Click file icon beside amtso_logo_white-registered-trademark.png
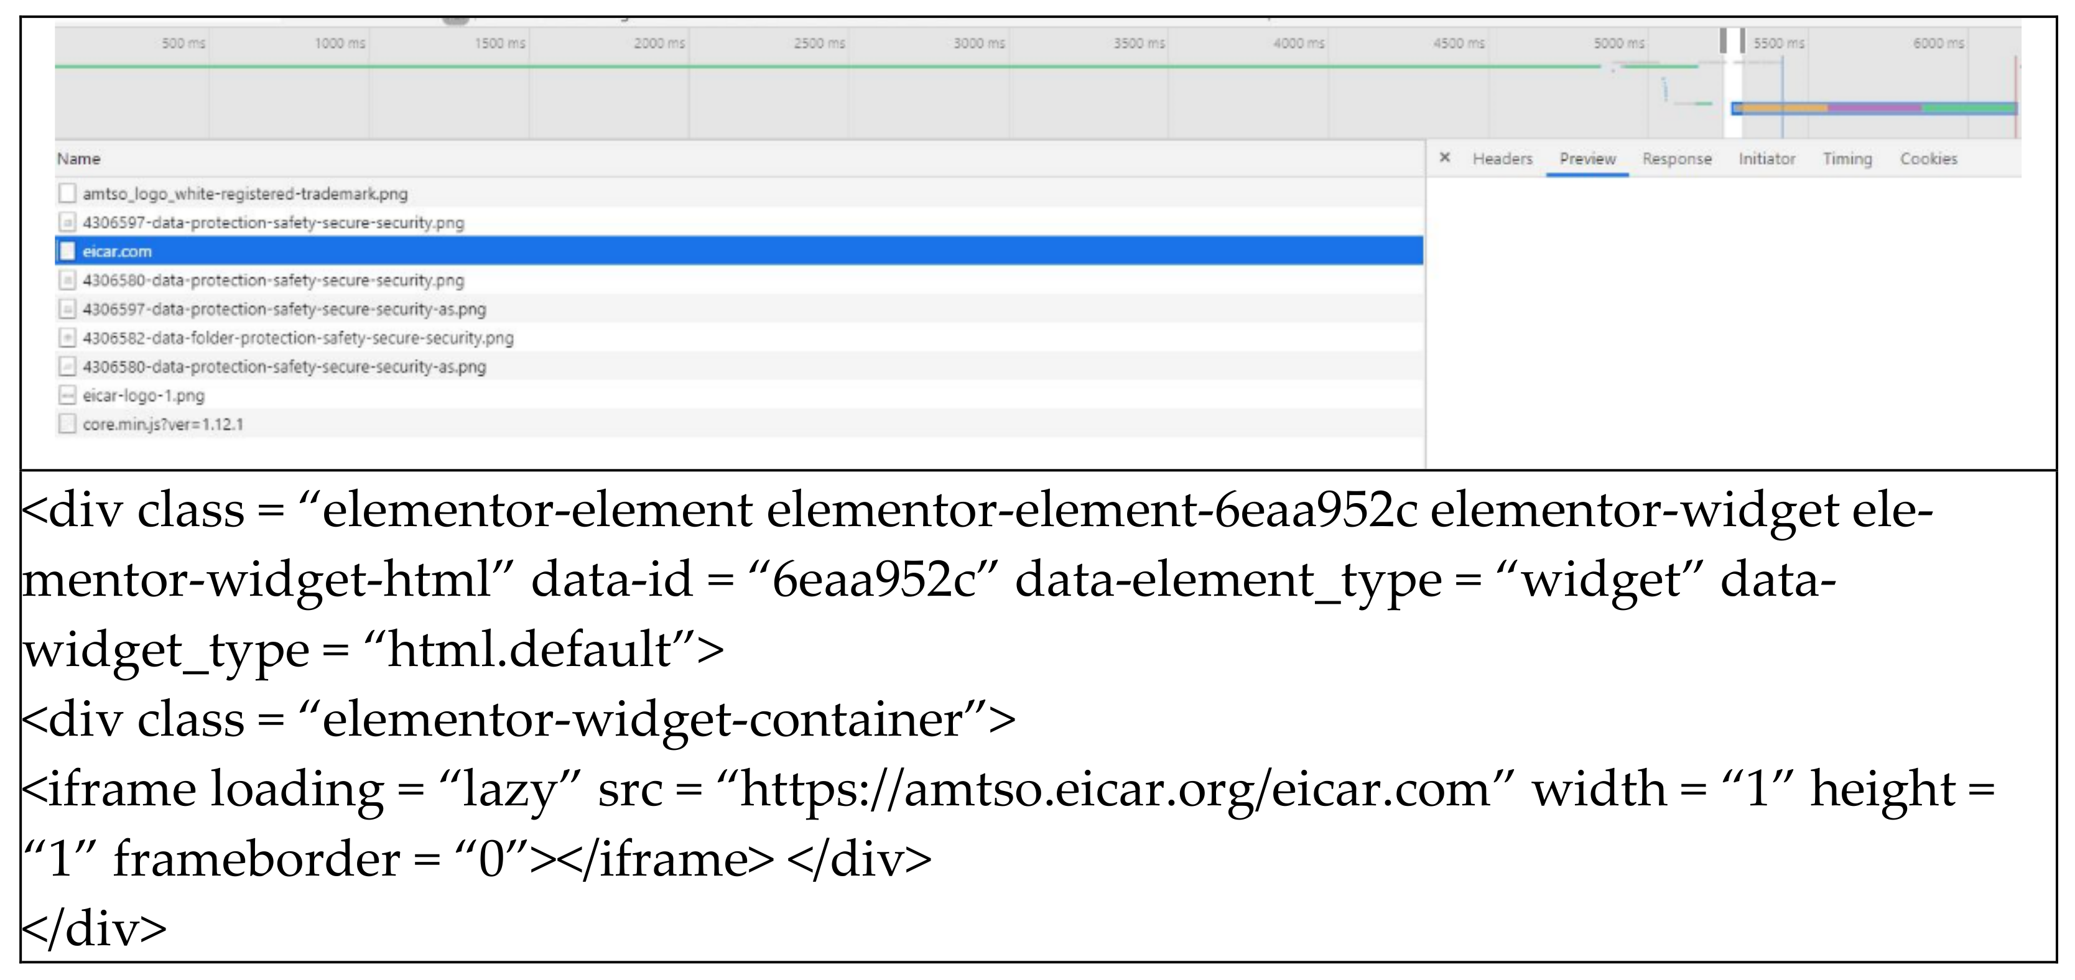The width and height of the screenshot is (2075, 980). [68, 193]
